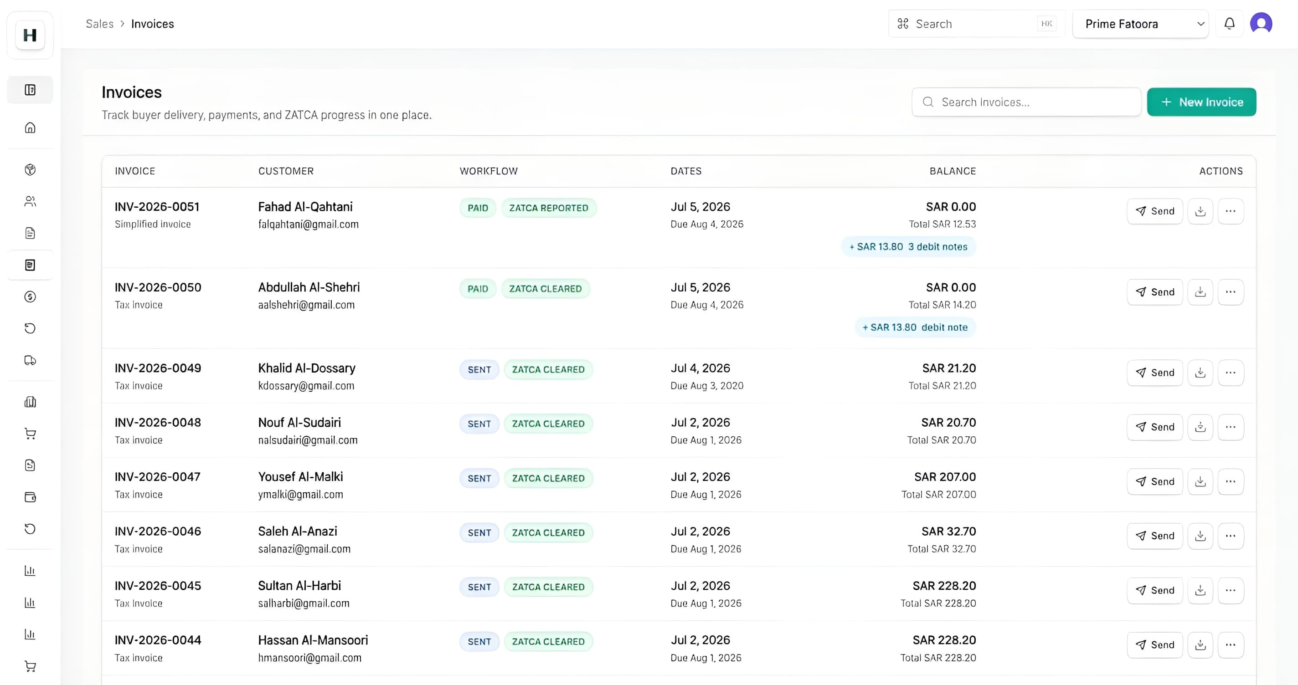The image size is (1298, 685).
Task: Send invoice to Hassan Al-Mansoori
Action: (1155, 645)
